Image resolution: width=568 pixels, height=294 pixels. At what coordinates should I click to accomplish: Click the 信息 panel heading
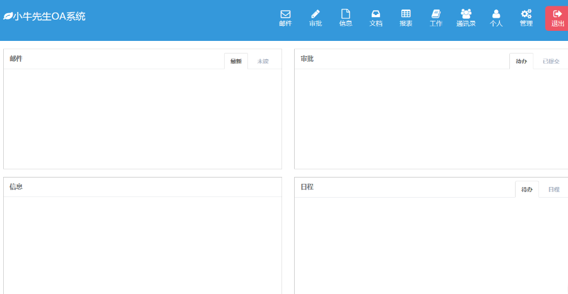coord(16,187)
